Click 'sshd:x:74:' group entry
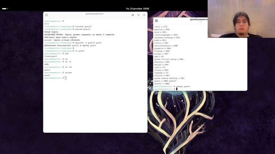 160,68
